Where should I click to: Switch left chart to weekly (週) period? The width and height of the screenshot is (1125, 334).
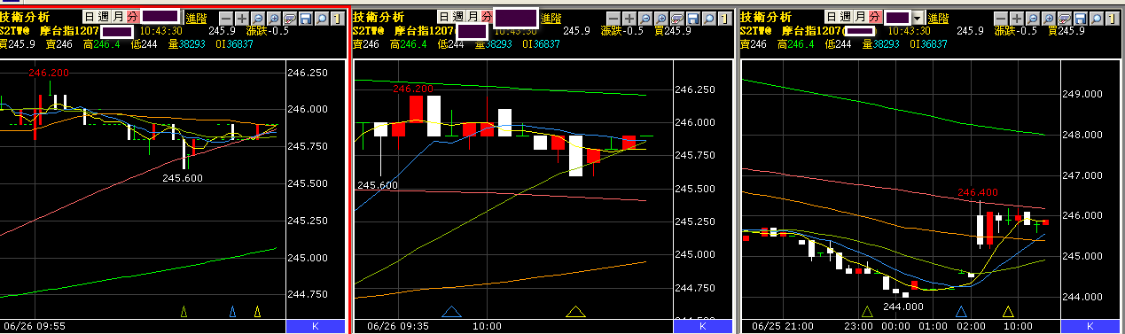(104, 17)
